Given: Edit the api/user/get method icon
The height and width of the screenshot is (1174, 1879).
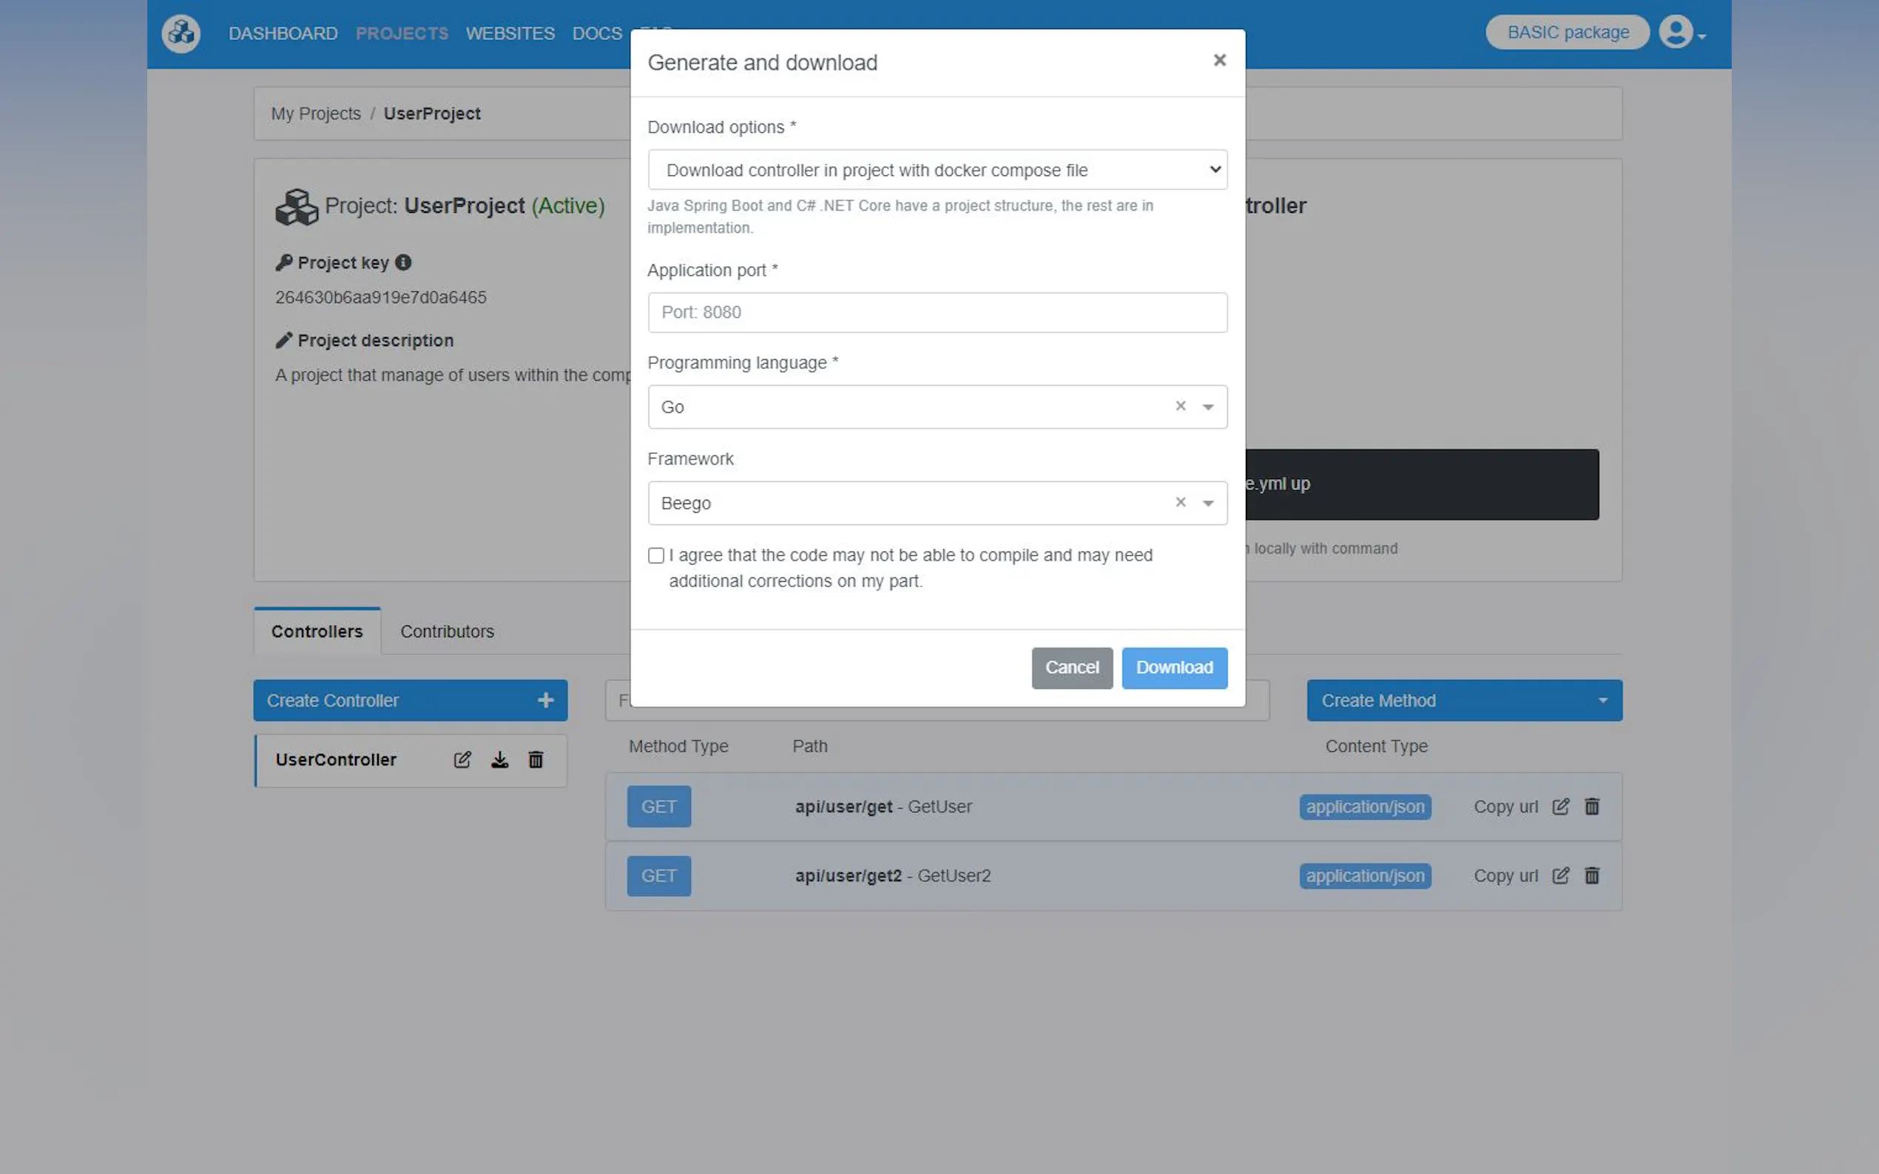Looking at the screenshot, I should 1560,807.
